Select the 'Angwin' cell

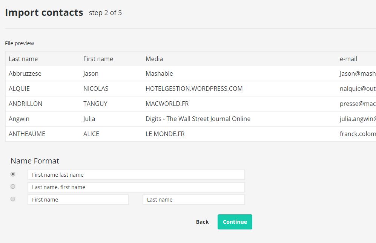point(19,119)
